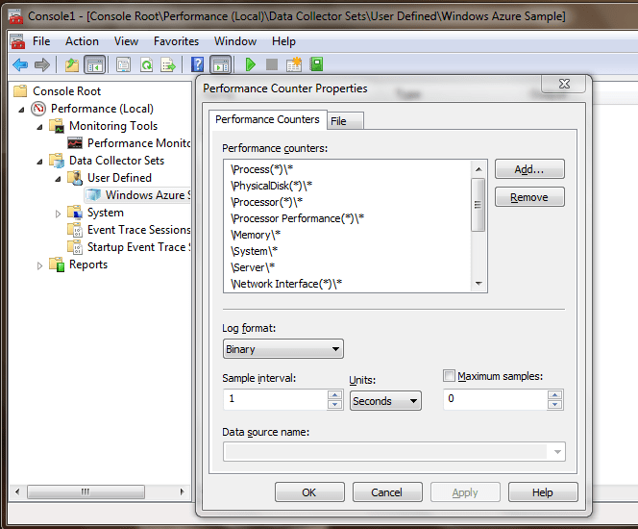Click the Reports folder icon
The height and width of the screenshot is (529, 638).
(57, 264)
